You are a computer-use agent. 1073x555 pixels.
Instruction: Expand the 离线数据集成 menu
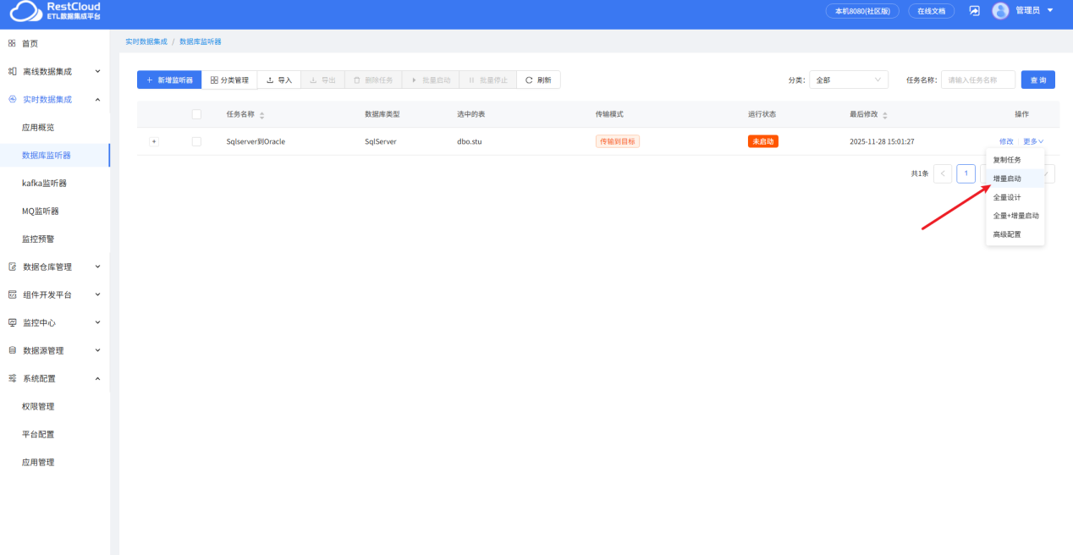[55, 71]
